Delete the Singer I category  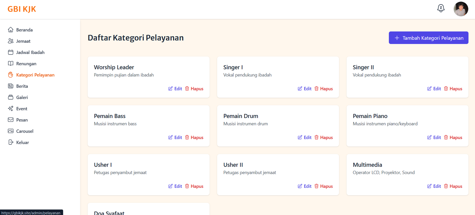point(324,89)
